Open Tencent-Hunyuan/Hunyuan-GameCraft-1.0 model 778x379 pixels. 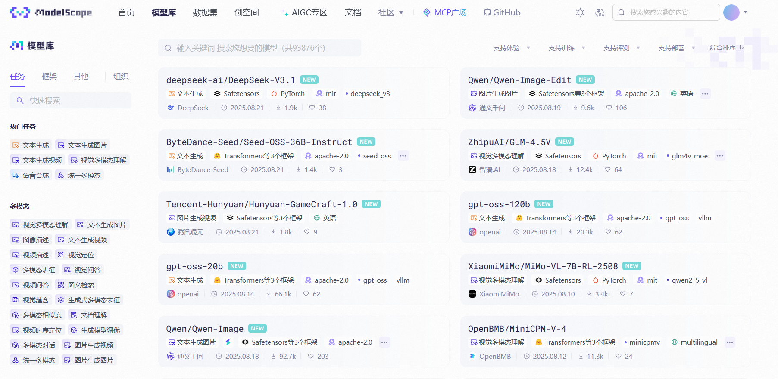(x=262, y=204)
